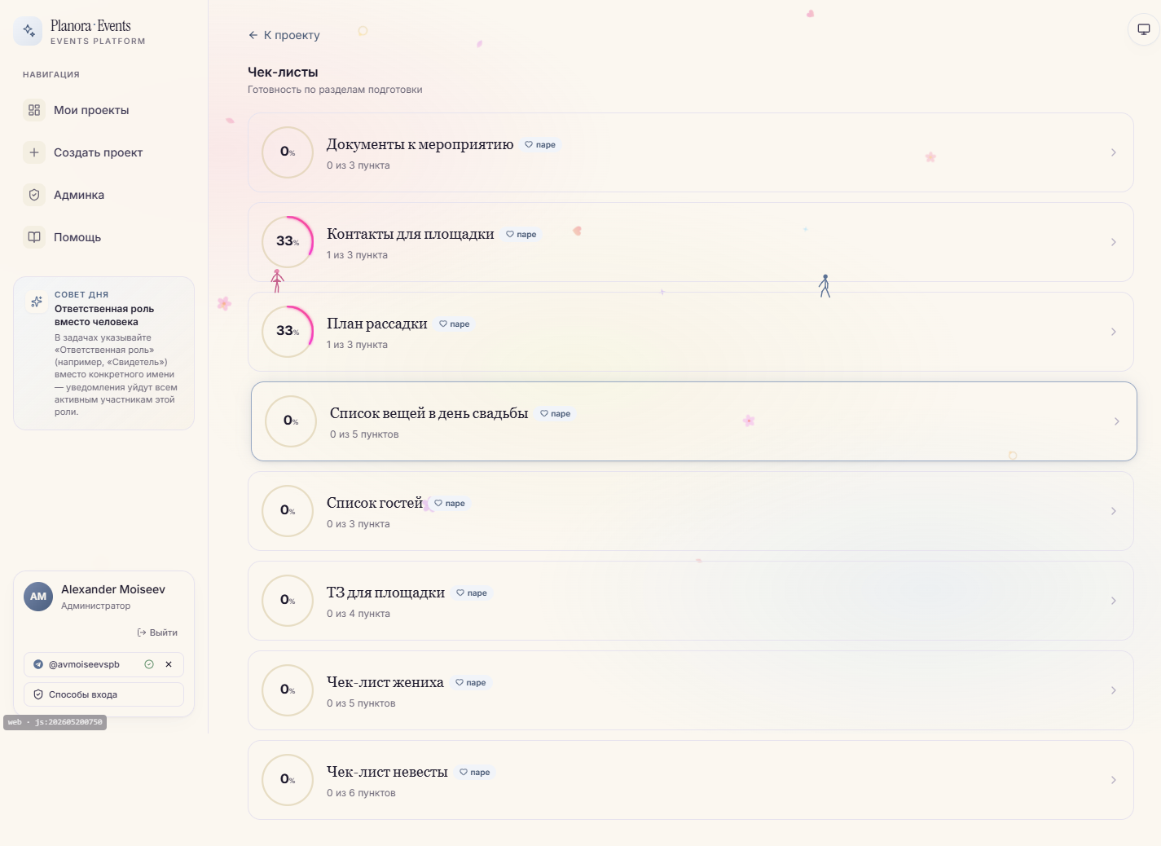Image resolution: width=1161 pixels, height=846 pixels.
Task: Expand the ТЗ для площадки chevron arrow
Action: [x=1114, y=601]
